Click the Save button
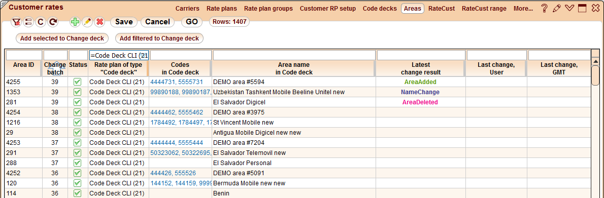Image resolution: width=604 pixels, height=198 pixels. click(x=124, y=22)
